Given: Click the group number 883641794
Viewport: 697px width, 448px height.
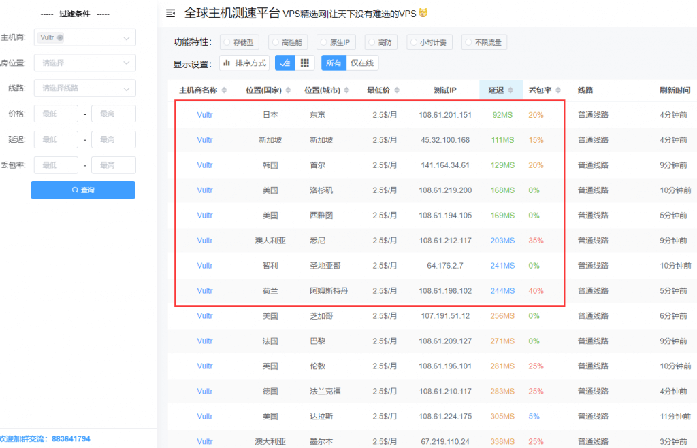Looking at the screenshot, I should click(71, 438).
